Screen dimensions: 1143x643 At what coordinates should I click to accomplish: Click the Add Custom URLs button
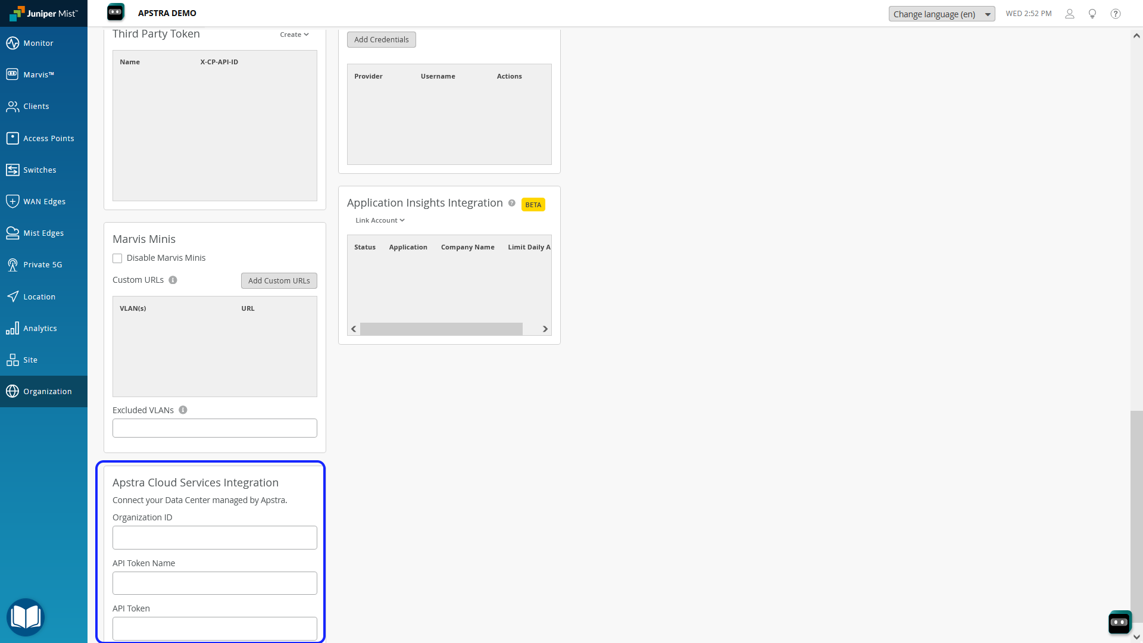click(x=279, y=280)
